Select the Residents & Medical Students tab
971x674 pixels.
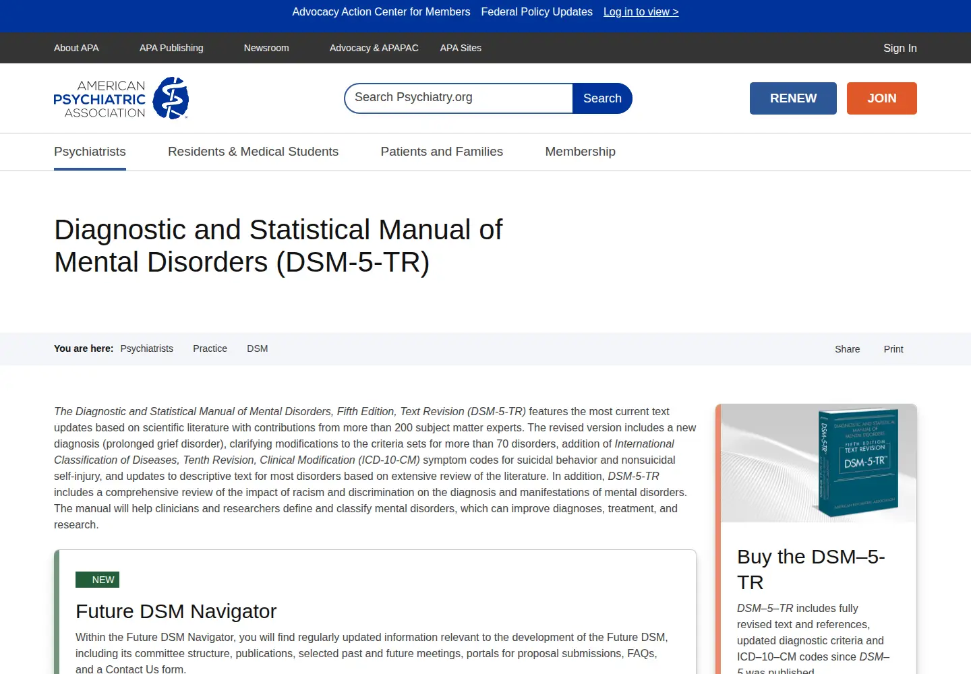click(x=253, y=152)
